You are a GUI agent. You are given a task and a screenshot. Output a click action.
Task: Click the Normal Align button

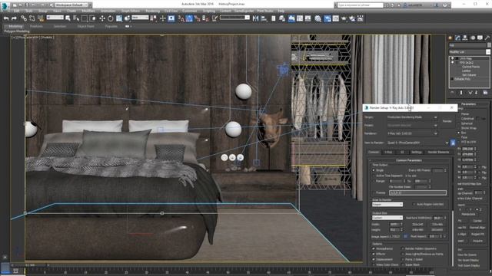477,228
